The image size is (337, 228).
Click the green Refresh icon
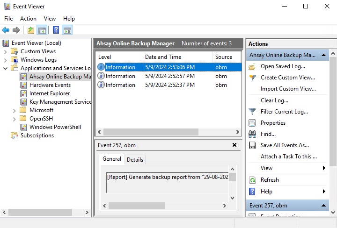pyautogui.click(x=252, y=180)
